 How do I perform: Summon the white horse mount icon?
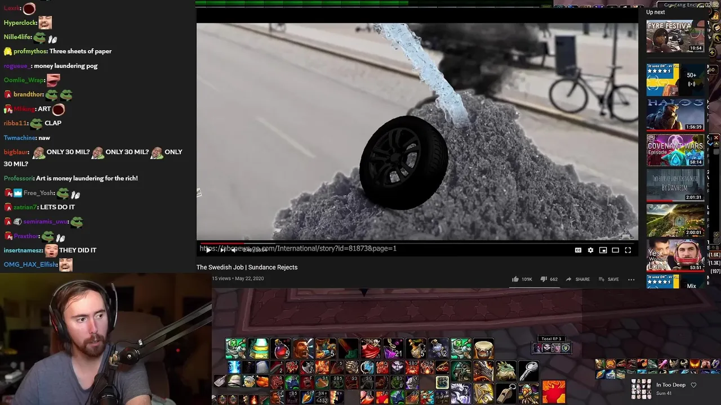pyautogui.click(x=461, y=393)
